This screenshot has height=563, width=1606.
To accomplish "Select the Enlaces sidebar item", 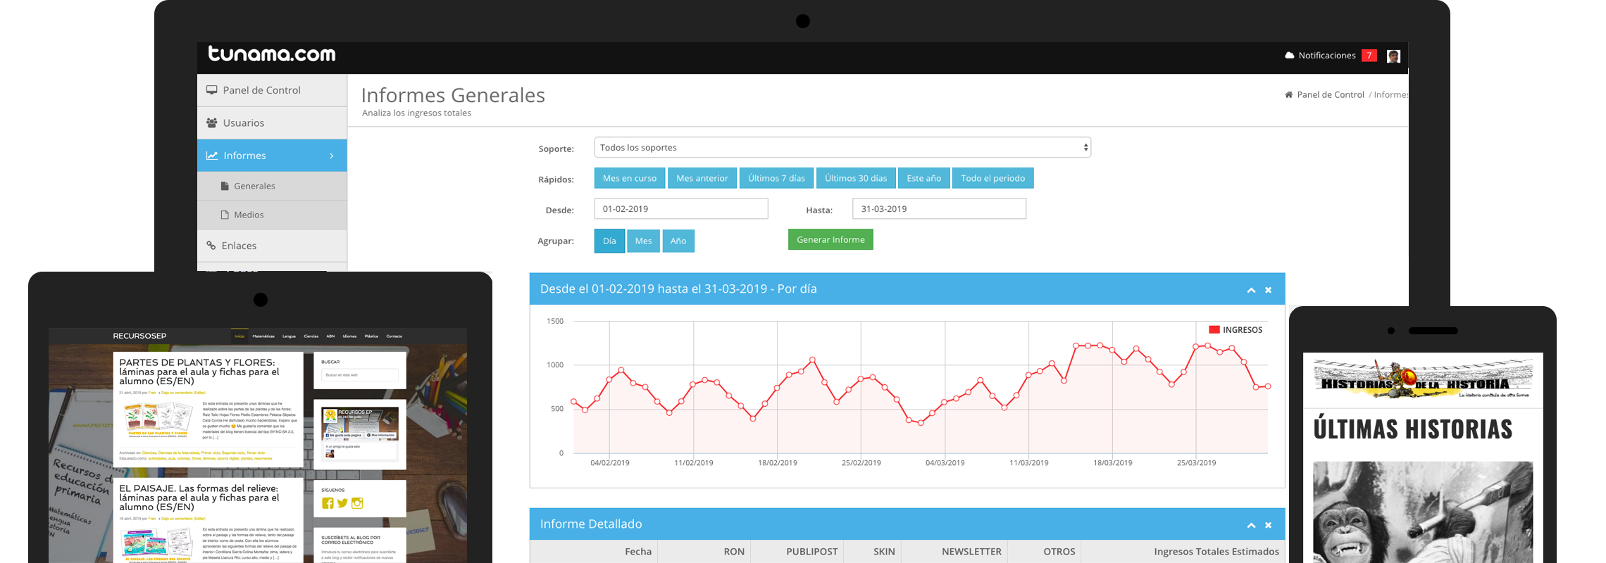I will [x=272, y=246].
